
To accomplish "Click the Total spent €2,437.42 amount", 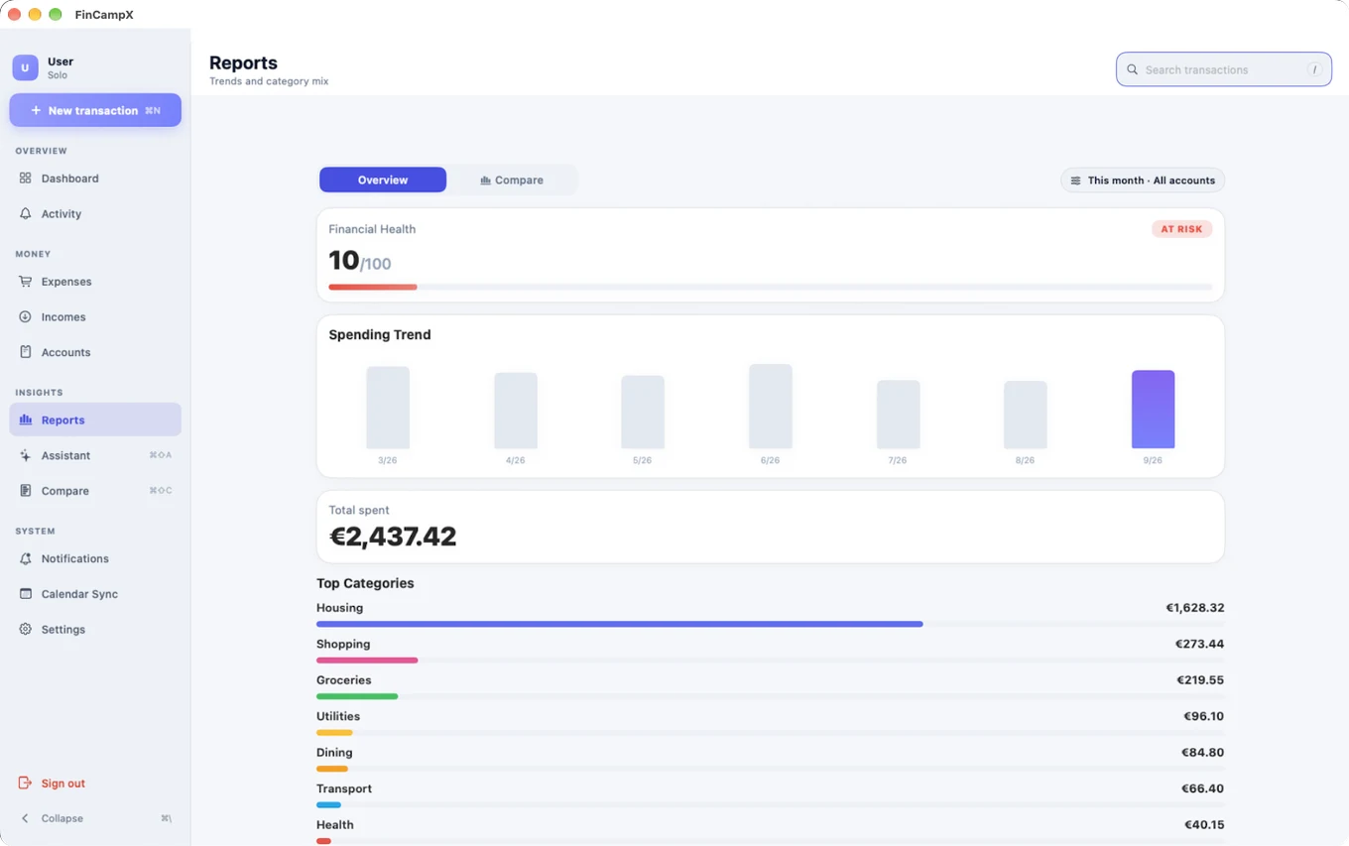I will pyautogui.click(x=393, y=537).
